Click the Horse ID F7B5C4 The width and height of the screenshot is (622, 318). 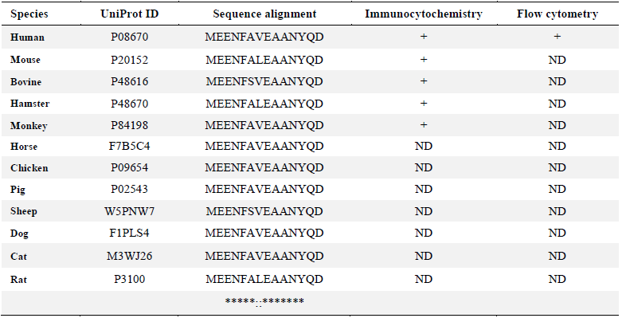[129, 146]
